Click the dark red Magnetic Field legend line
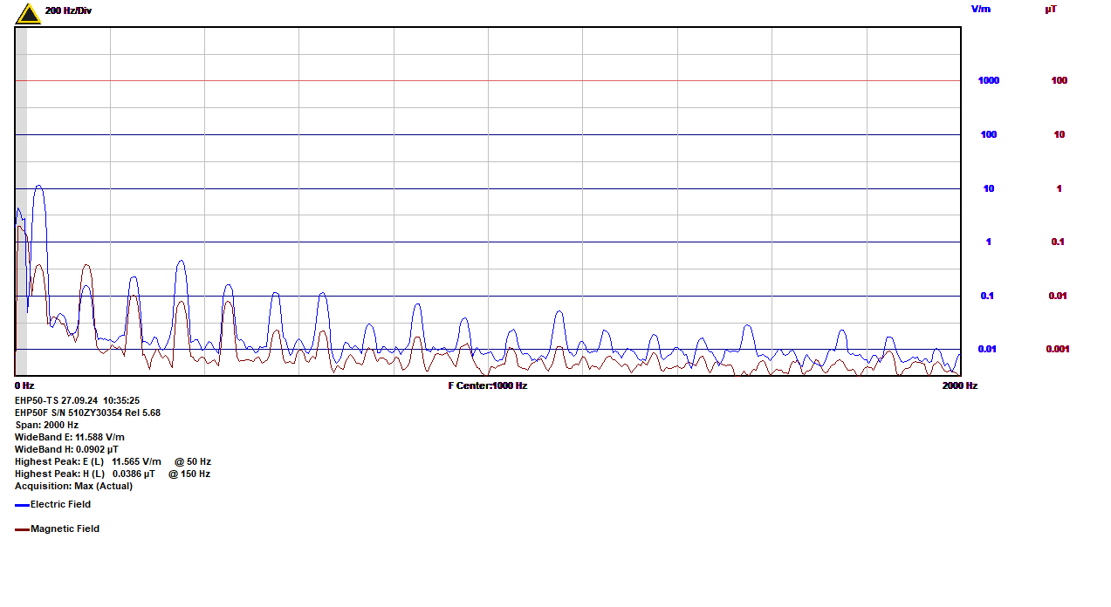Screen dimensions: 1111x607 click(x=22, y=529)
